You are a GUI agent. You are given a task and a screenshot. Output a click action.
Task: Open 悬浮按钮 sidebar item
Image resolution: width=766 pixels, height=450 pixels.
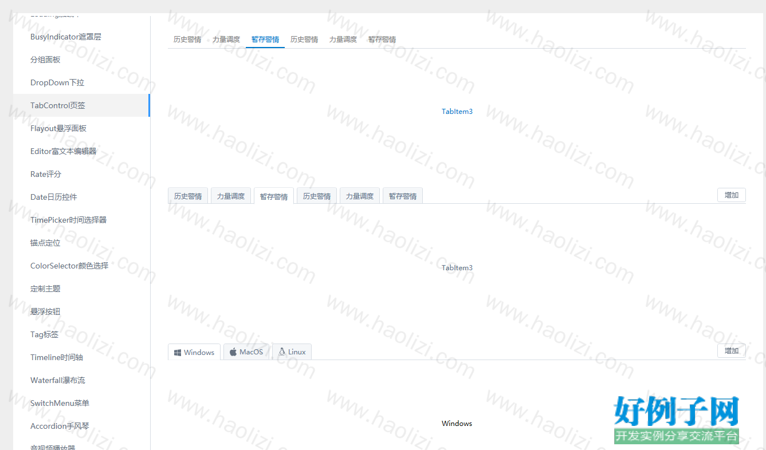[x=81, y=311]
